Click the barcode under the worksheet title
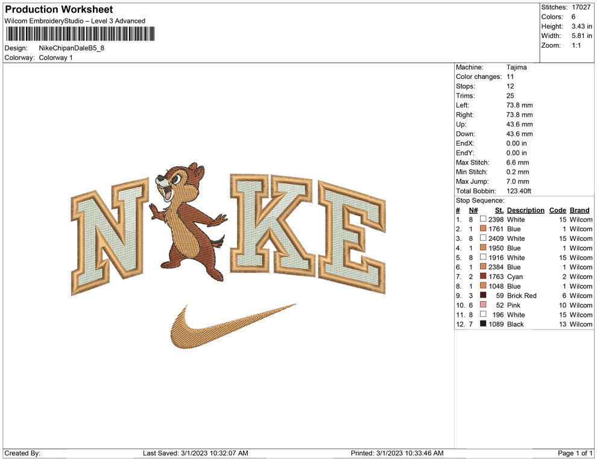597x459 pixels. point(80,34)
